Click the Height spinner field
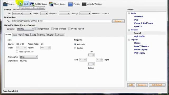 click(45, 47)
